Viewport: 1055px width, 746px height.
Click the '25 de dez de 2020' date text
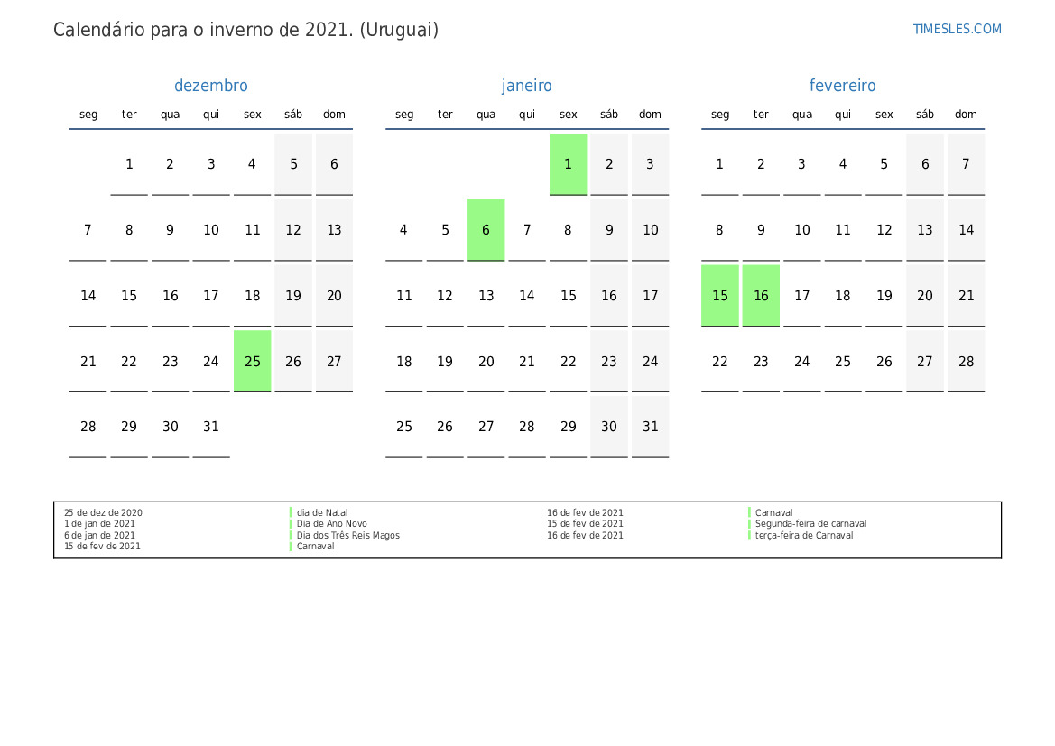pyautogui.click(x=103, y=512)
